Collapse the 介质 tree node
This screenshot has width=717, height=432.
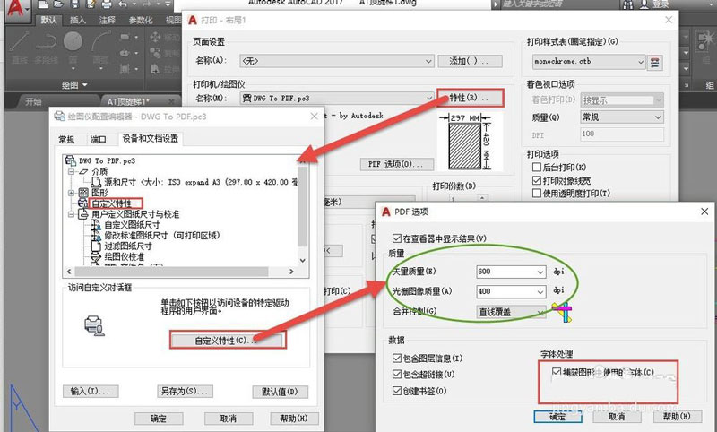tap(71, 171)
